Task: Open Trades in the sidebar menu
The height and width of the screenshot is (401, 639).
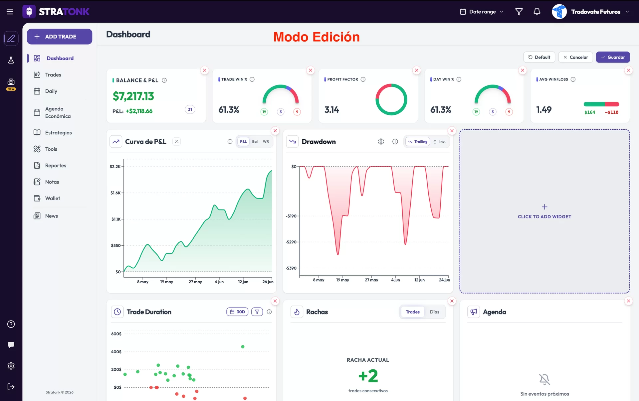Action: 53,75
